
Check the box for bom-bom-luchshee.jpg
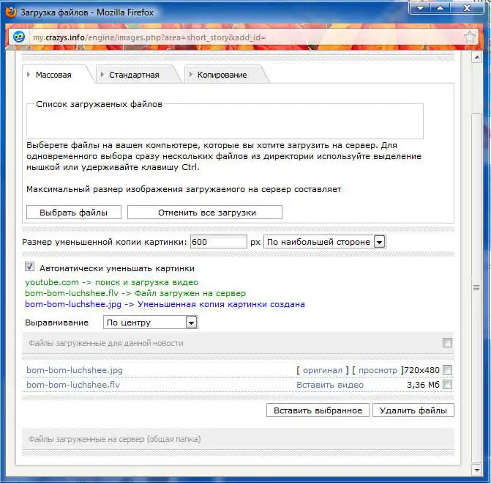tap(448, 370)
